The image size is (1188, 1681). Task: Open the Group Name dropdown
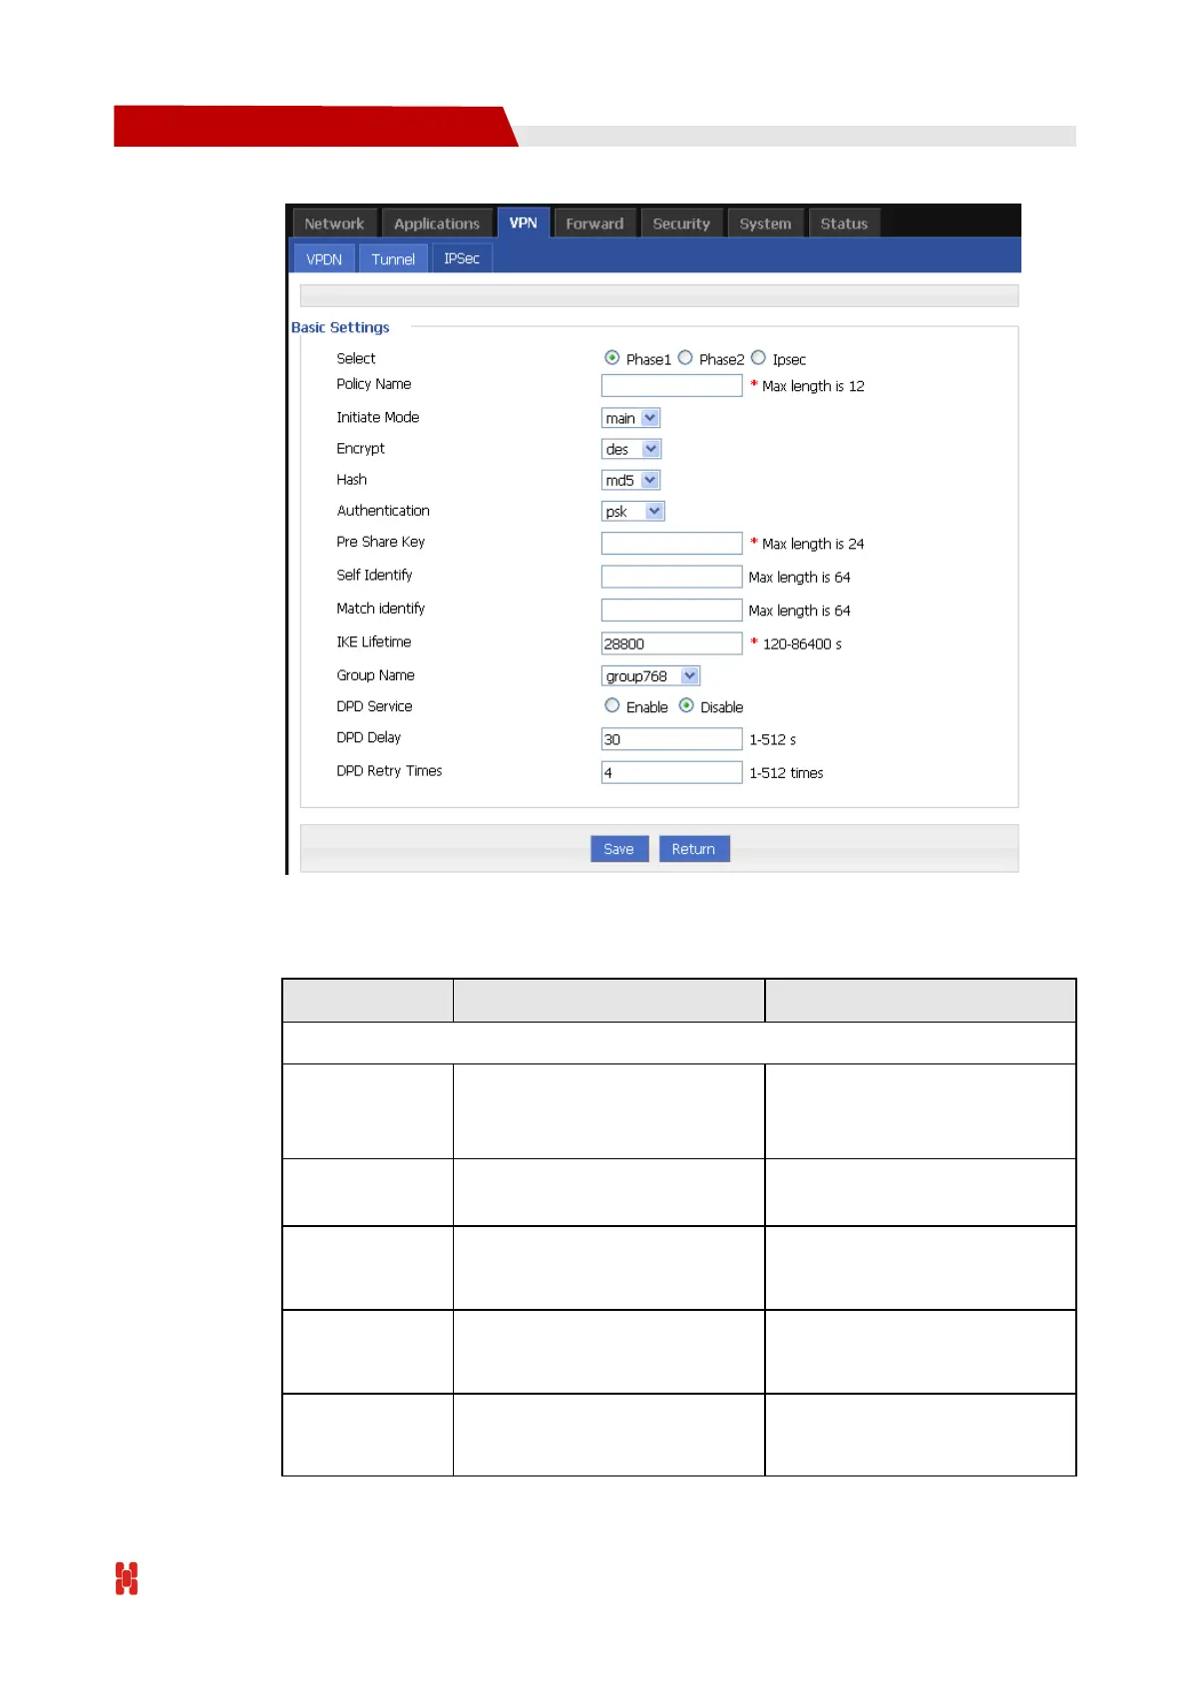[x=651, y=675]
